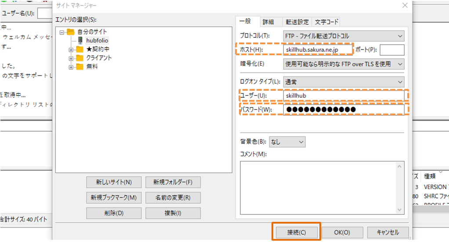The width and height of the screenshot is (449, 242).
Task: Click the hubfolio server icon
Action: tap(80, 41)
